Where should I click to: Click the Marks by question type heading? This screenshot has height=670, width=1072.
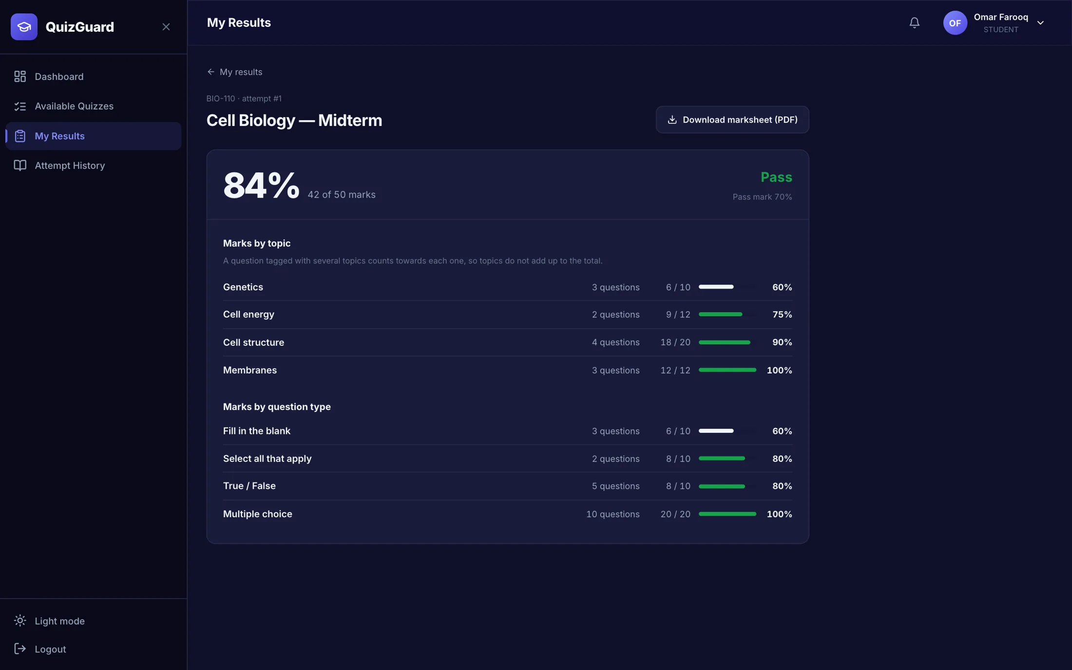click(277, 407)
